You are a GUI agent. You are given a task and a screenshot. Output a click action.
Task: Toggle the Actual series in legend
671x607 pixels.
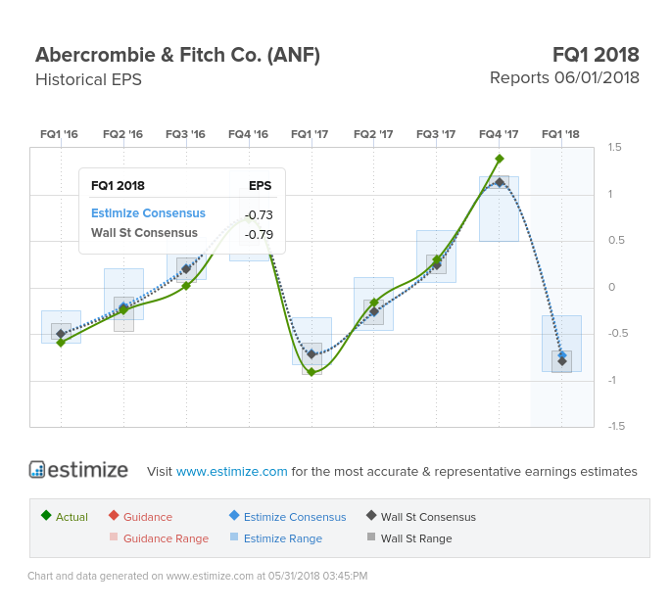pos(65,517)
